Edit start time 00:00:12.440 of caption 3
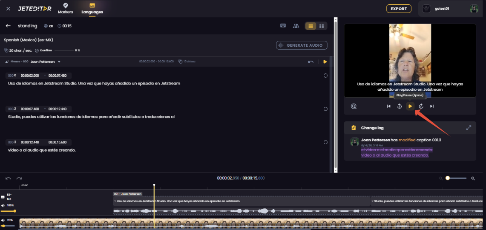 [x=30, y=142]
